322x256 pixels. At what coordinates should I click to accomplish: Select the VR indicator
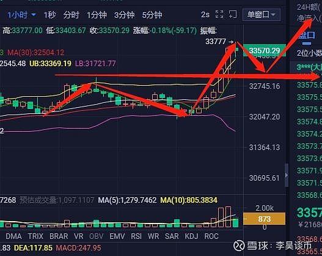click(x=79, y=236)
